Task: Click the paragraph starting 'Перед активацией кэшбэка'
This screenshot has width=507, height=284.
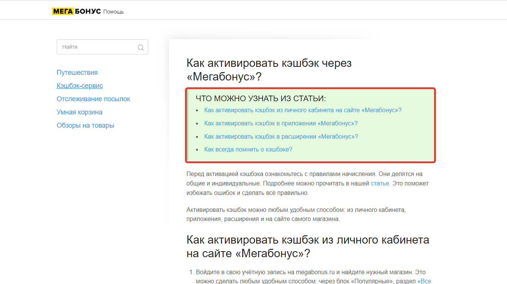Action: pos(308,184)
